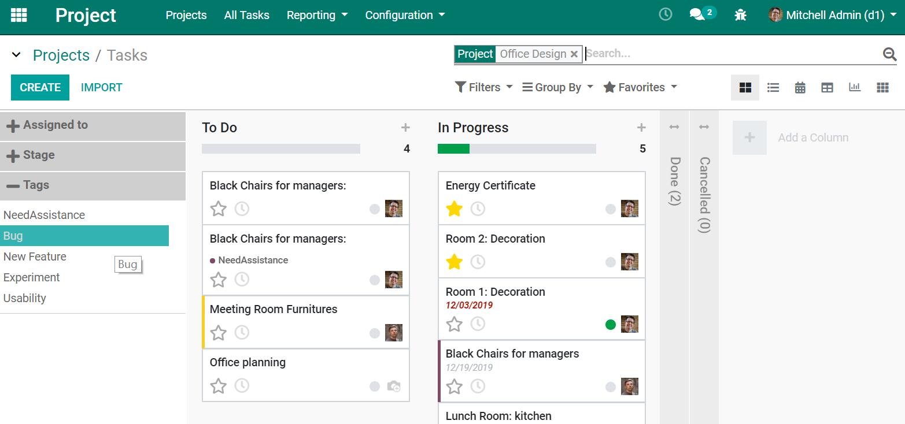
Task: Open the Group By dropdown
Action: (x=557, y=87)
